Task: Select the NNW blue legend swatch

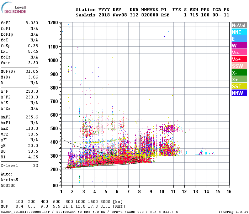Action: (239, 93)
